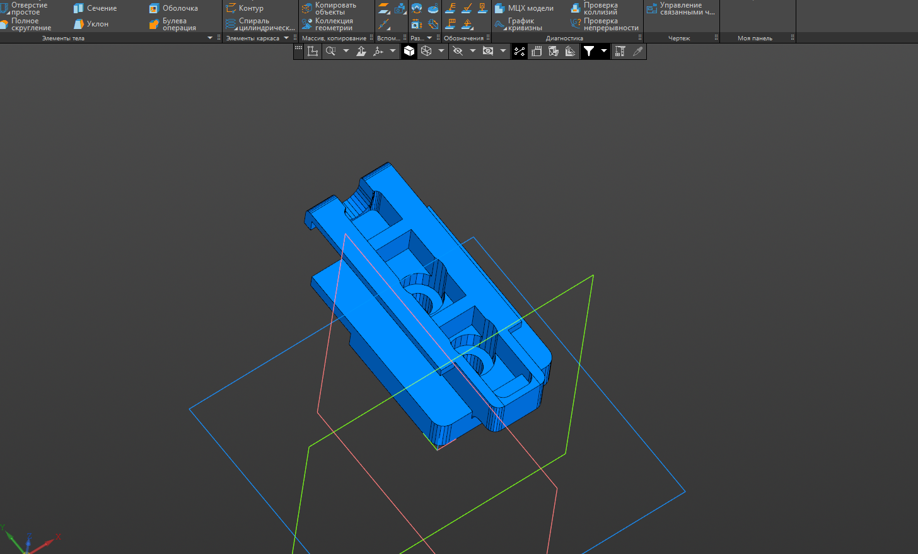This screenshot has width=918, height=554.
Task: Click the datum base A marker icon
Action: 482,8
